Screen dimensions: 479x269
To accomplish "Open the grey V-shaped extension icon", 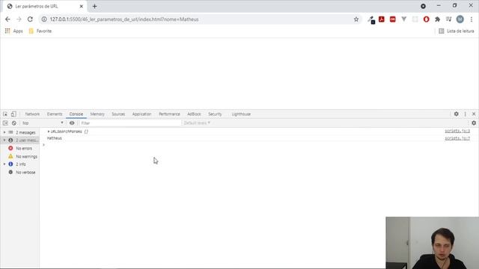I will [x=404, y=19].
